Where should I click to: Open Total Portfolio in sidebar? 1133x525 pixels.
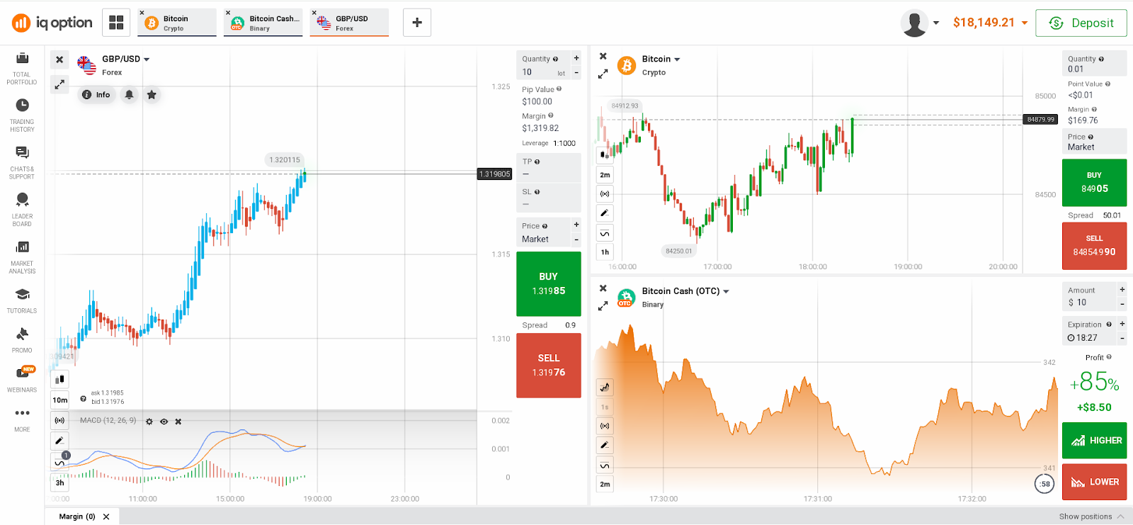22,69
